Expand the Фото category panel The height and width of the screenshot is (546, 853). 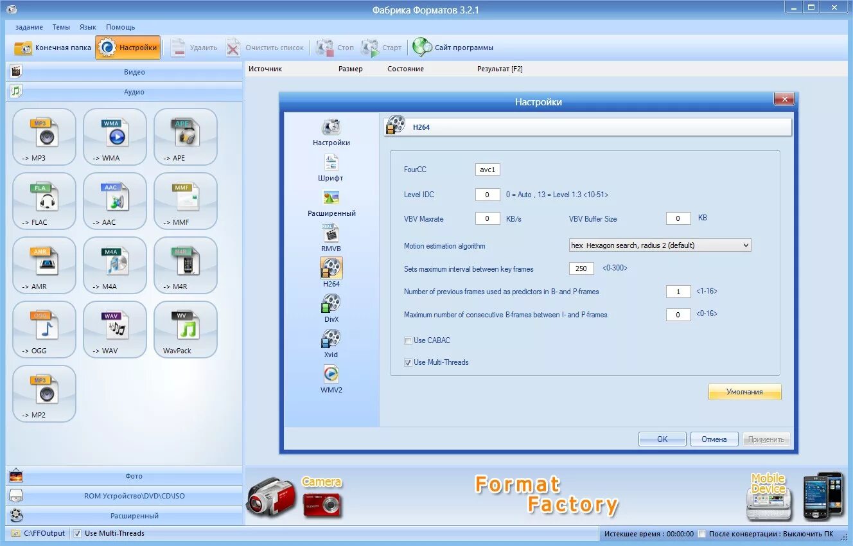[125, 476]
